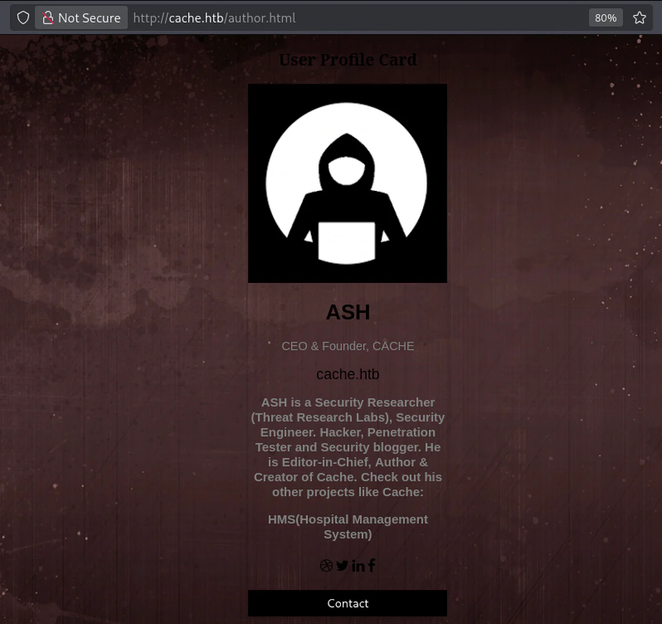Viewport: 662px width, 624px height.
Task: Open the Facebook social icon
Action: click(372, 565)
